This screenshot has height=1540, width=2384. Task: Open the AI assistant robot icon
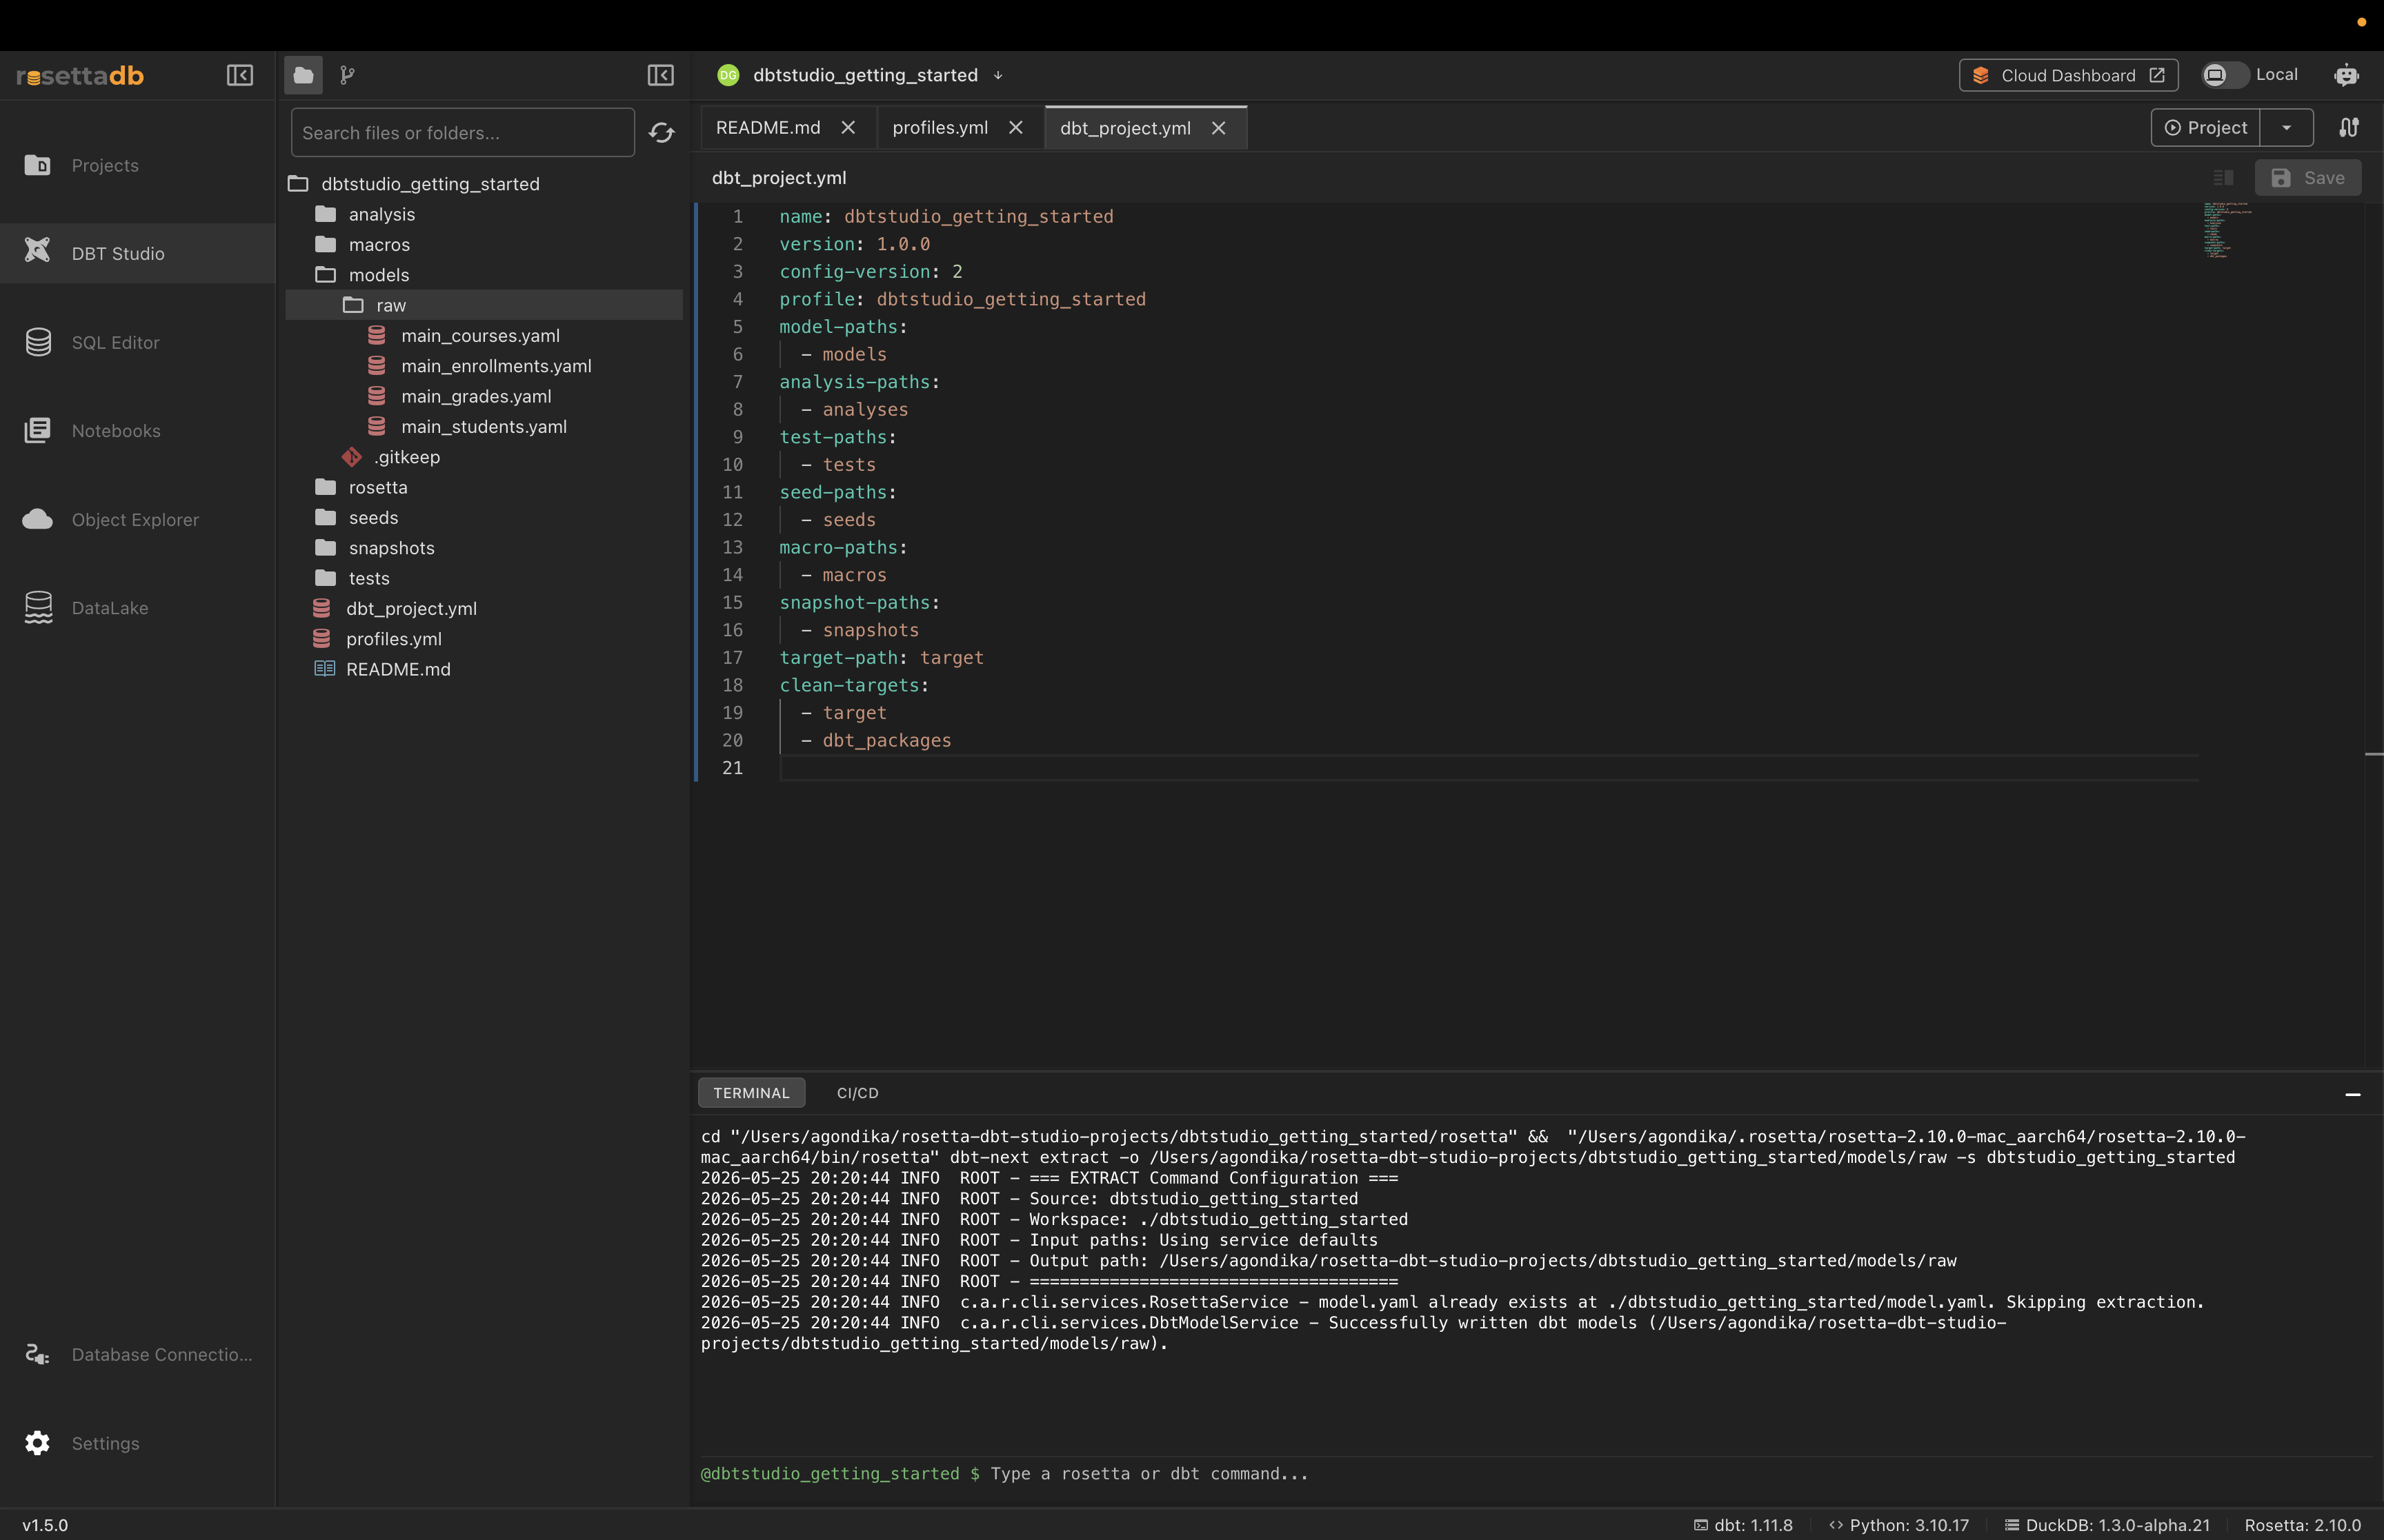point(2346,75)
